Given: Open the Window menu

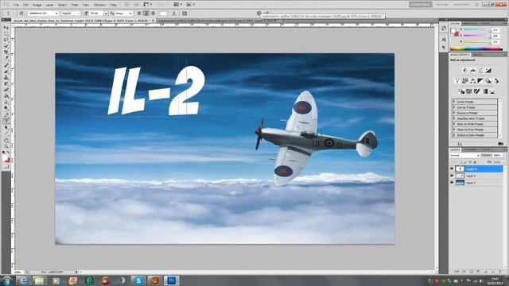Looking at the screenshot, I should point(99,5).
